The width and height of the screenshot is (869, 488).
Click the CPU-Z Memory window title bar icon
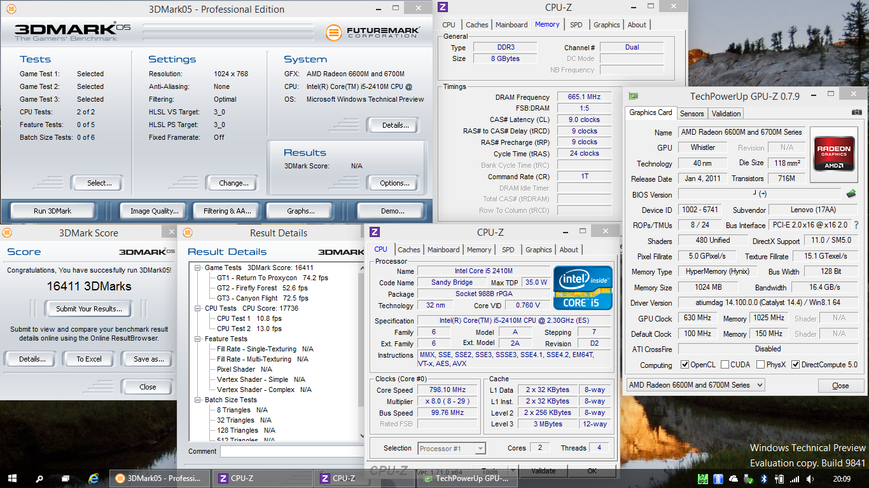(x=443, y=7)
